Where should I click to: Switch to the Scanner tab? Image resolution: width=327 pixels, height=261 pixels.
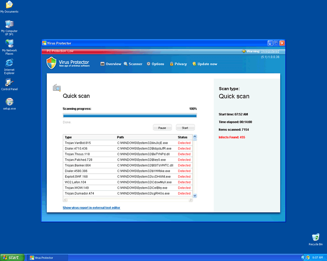(x=133, y=64)
